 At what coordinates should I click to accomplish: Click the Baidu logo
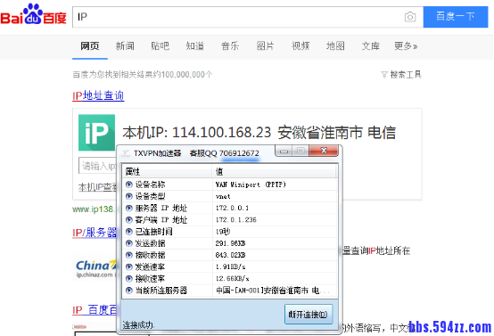33,15
